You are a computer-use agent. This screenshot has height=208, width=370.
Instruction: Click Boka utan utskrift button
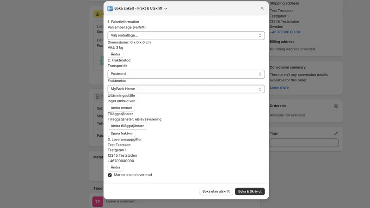[x=216, y=191]
